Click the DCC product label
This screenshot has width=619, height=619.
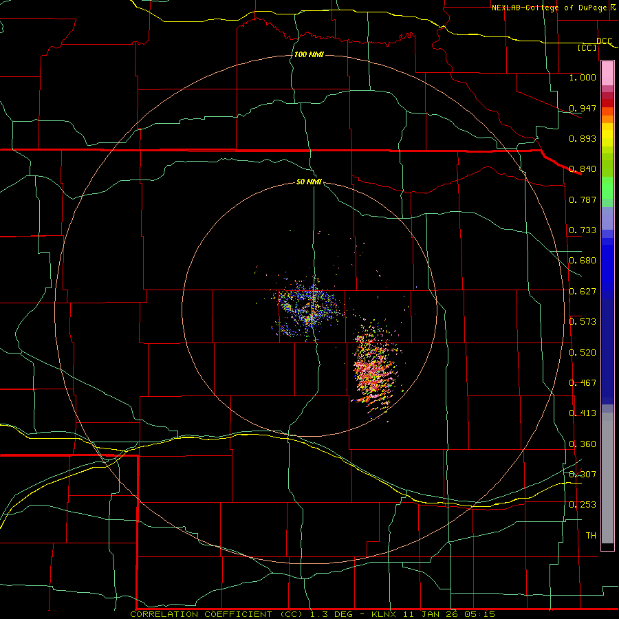click(604, 41)
